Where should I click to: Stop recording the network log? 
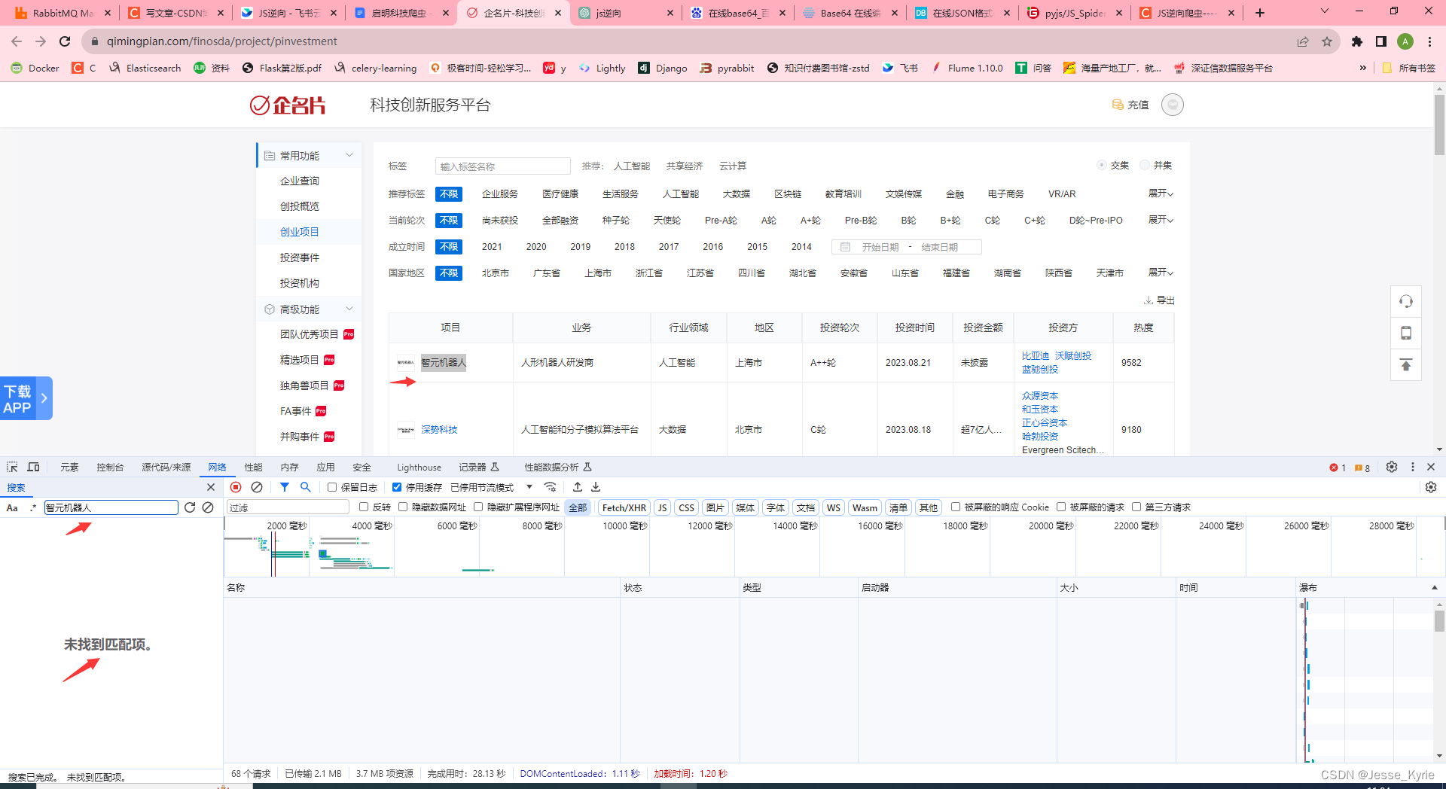point(236,487)
